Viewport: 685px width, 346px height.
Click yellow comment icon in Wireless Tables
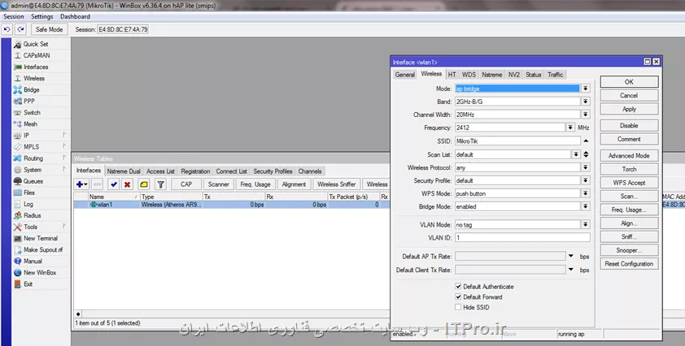point(144,184)
